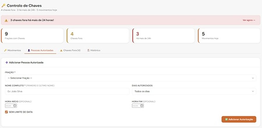Switch to the Movimentos tab
The width and height of the screenshot is (262, 128).
tap(13, 50)
